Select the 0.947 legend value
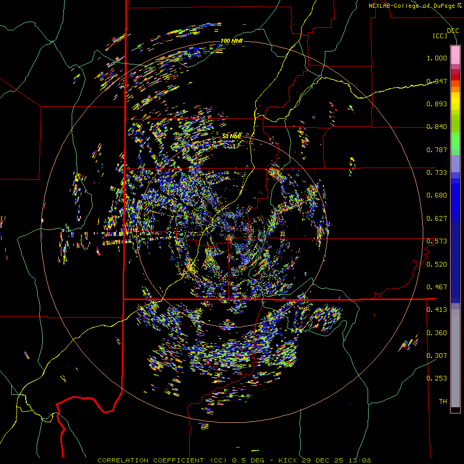The width and height of the screenshot is (464, 464). tap(437, 81)
